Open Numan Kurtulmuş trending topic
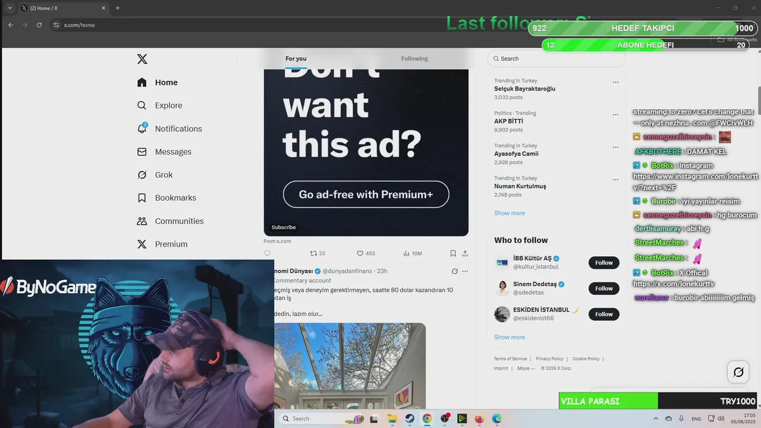Image resolution: width=761 pixels, height=428 pixels. (x=520, y=186)
